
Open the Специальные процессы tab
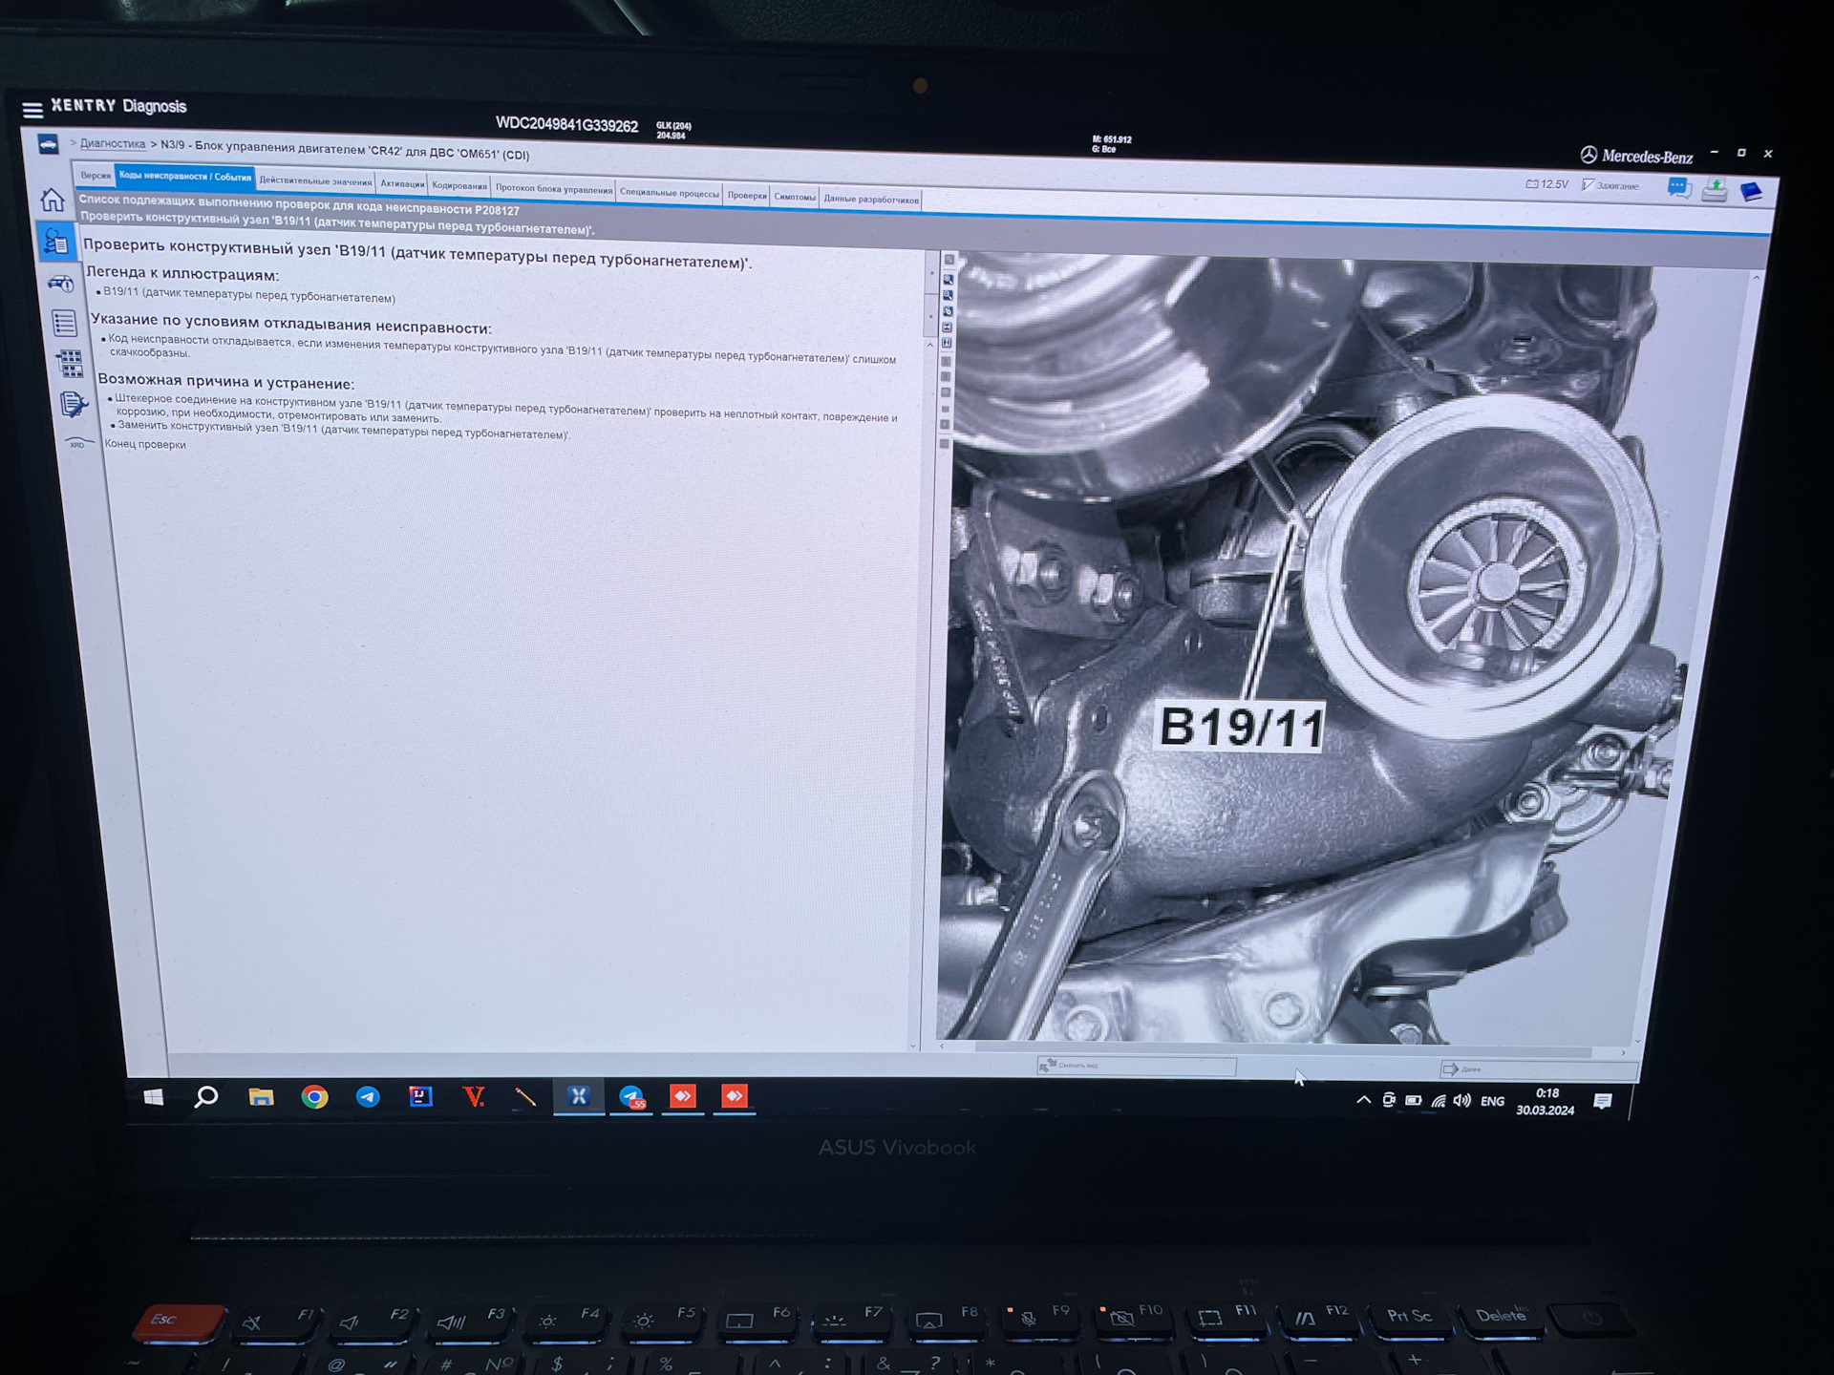pos(670,193)
